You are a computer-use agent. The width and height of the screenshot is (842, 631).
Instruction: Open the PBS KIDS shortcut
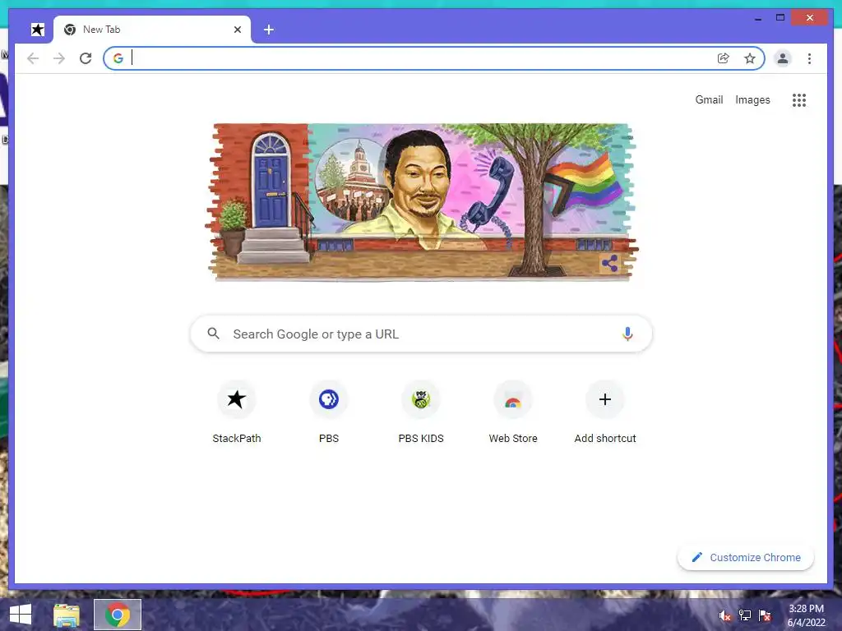(421, 412)
